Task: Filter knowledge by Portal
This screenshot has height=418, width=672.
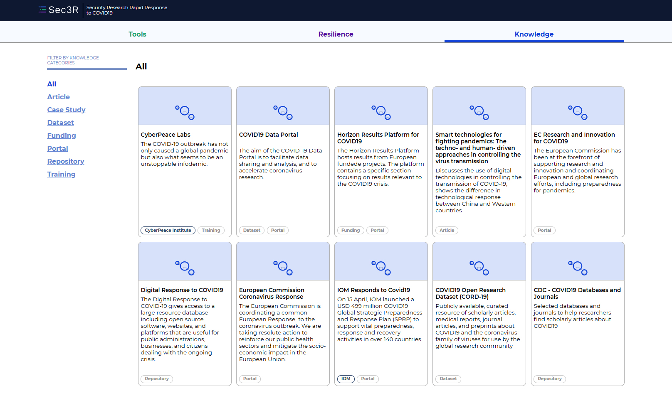Action: (57, 148)
